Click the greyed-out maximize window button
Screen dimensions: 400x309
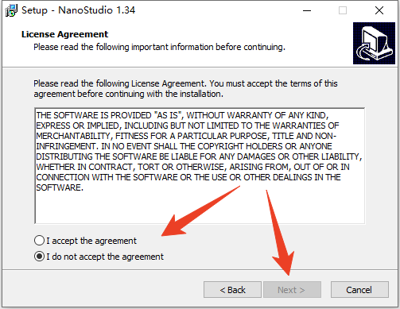343,10
